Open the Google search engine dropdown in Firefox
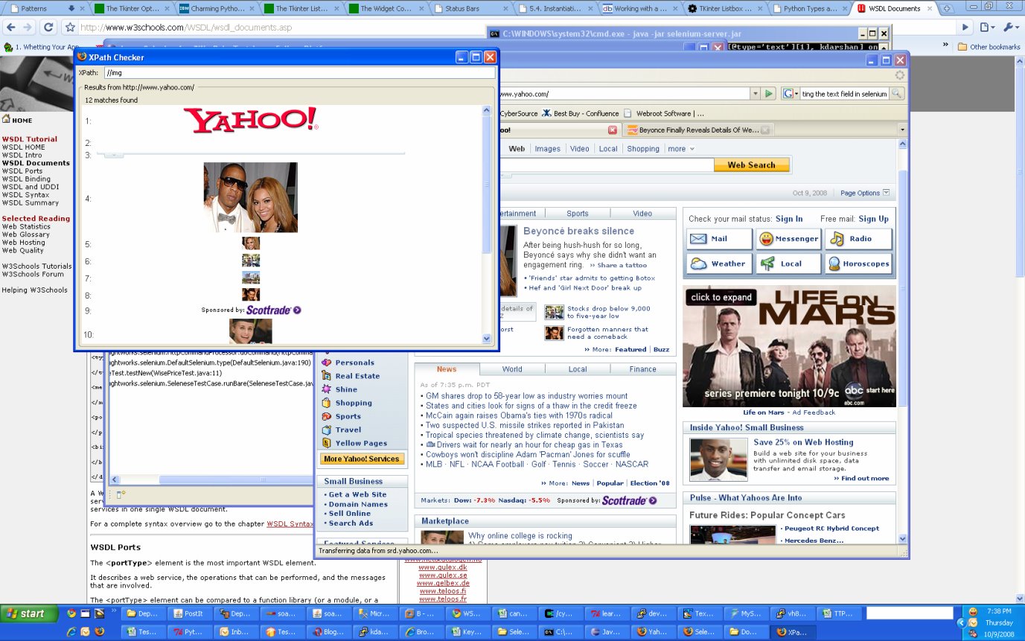The image size is (1025, 641). point(791,94)
